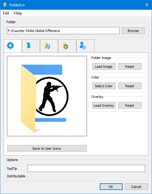The image size is (152, 194).
Task: Click the FolderIco app icon in title bar
Action: (5, 5)
